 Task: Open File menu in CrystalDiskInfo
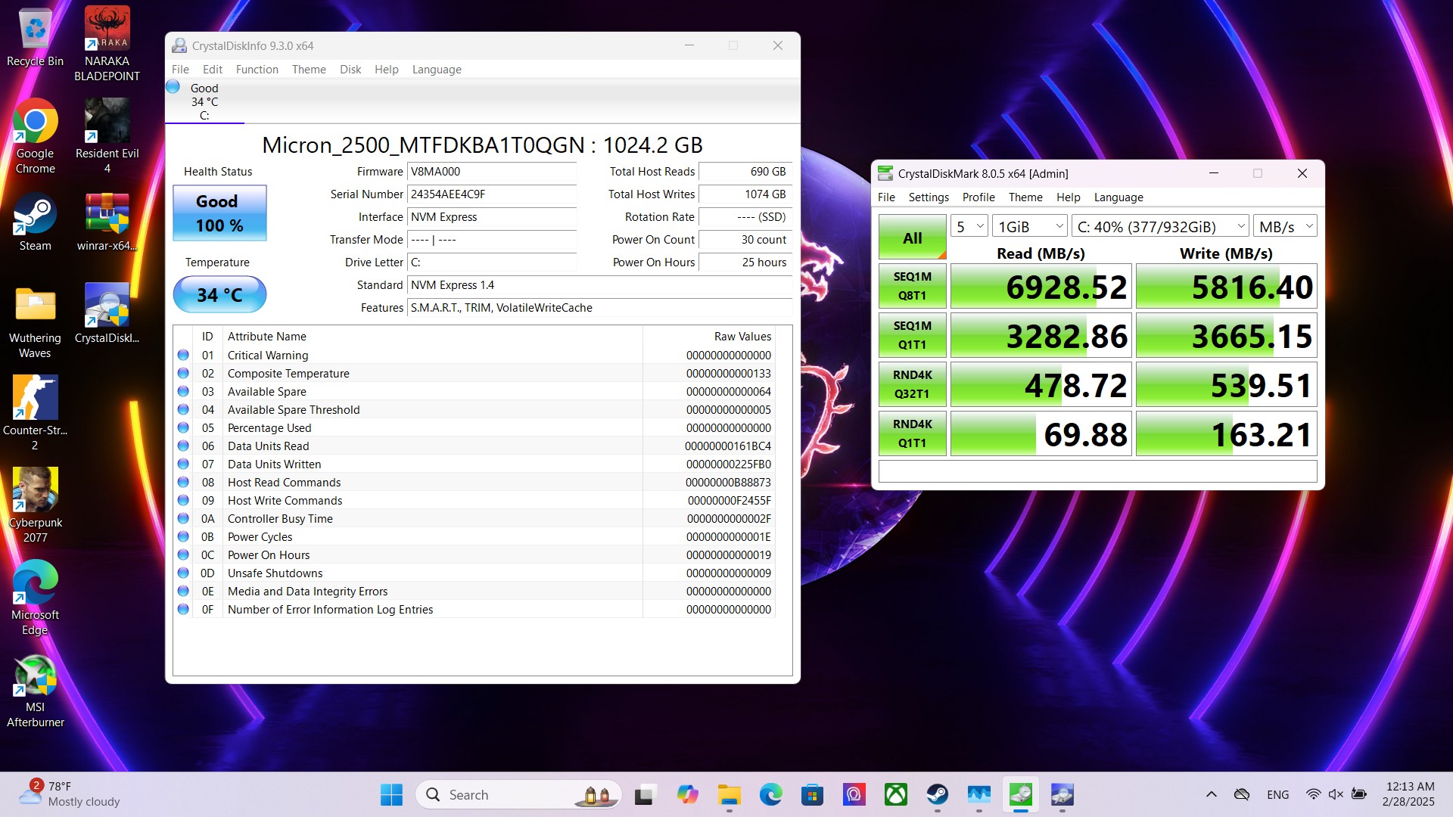point(180,70)
